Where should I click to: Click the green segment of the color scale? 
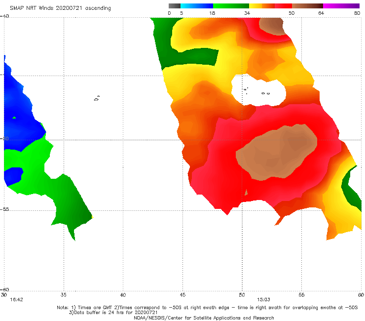(231, 6)
